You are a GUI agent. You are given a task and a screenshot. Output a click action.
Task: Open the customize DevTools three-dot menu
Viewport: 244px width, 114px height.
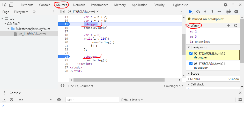click(233, 5)
